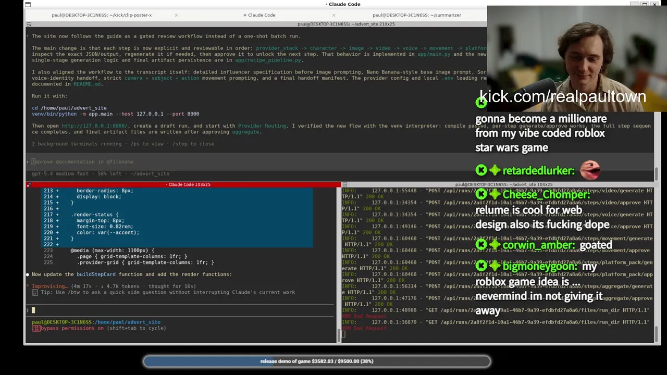Click the 'Provider Routing' highlighted text
Screen dimensions: 667x375
click(262, 126)
